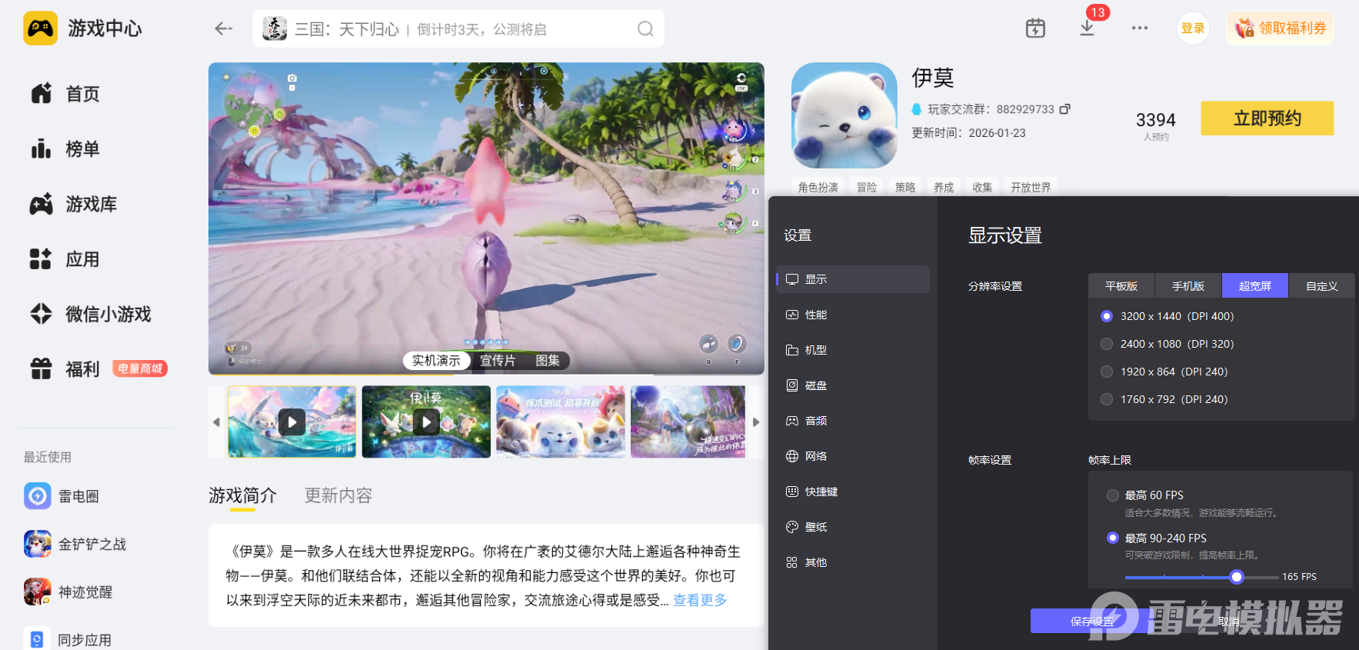Screen dimensions: 1359x650
Task: Click the 登录 login button
Action: click(x=1193, y=28)
